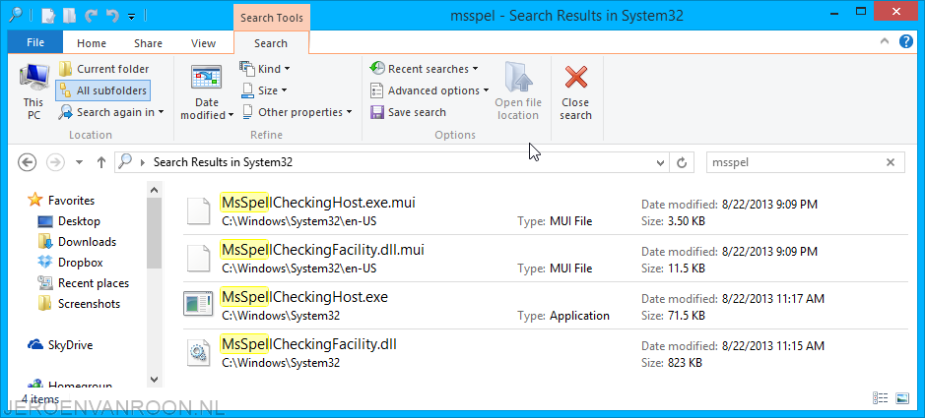Click the Search Tools contextual tab
The width and height of the screenshot is (925, 418).
coord(271,17)
